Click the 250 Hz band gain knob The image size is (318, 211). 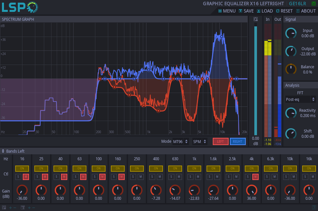pos(137,190)
